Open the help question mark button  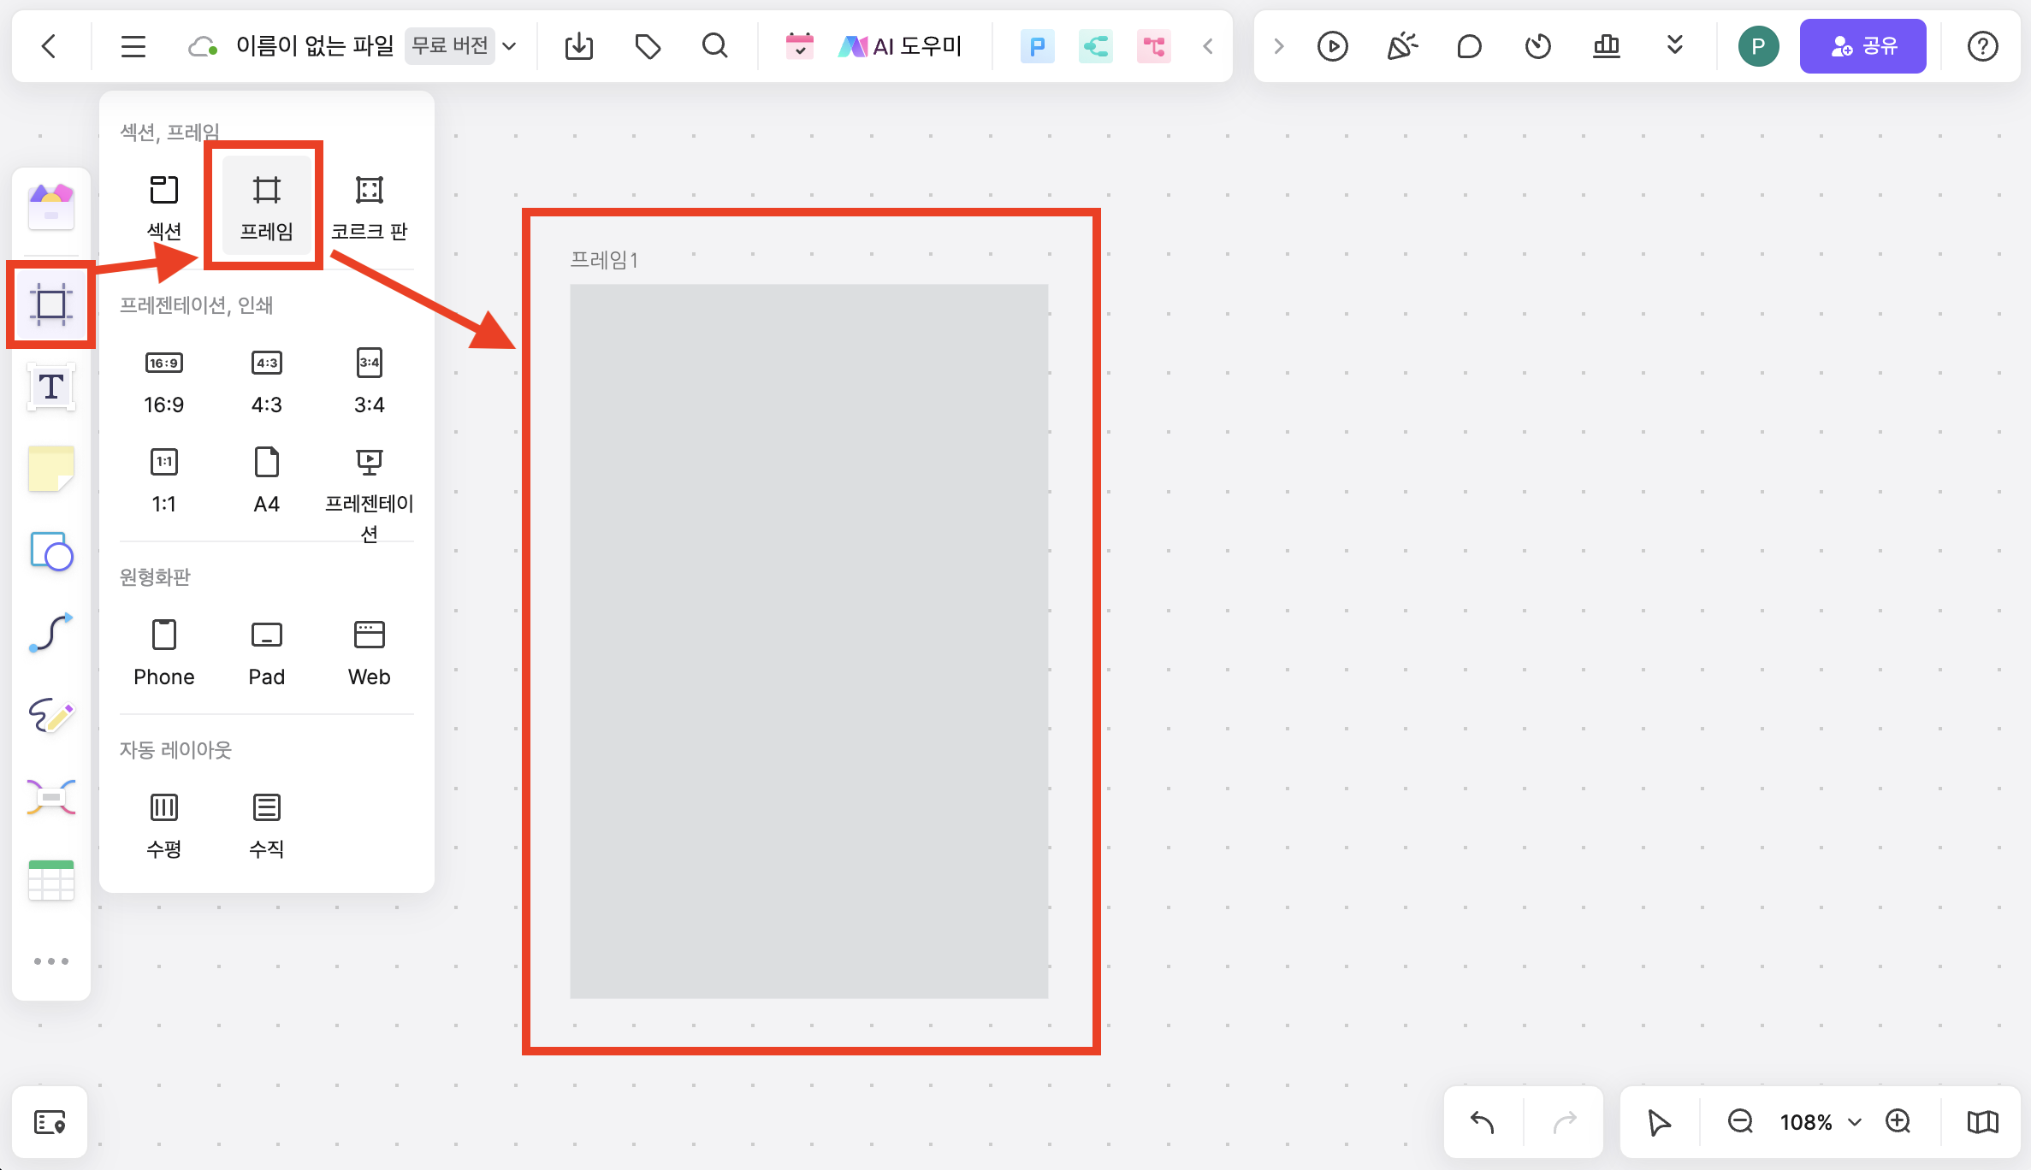1982,46
